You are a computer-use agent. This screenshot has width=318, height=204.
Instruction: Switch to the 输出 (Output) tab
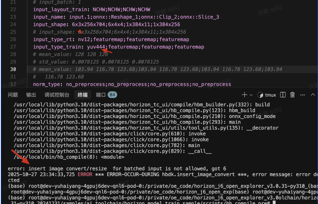(31, 95)
